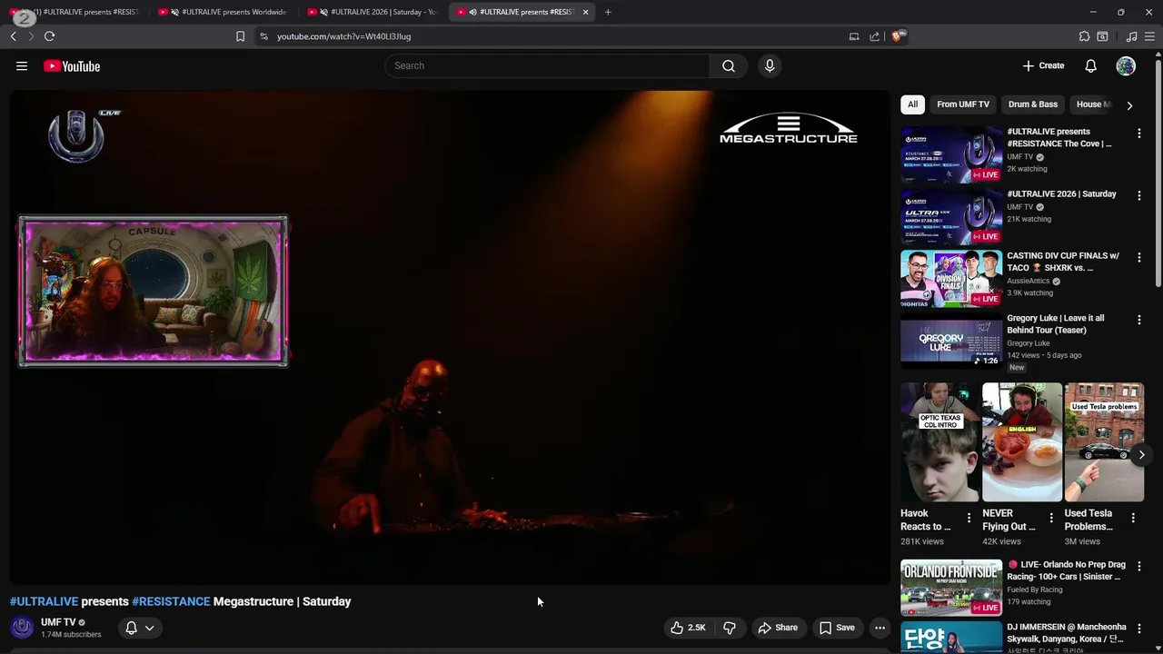Click the install app icon in address bar

point(854,36)
